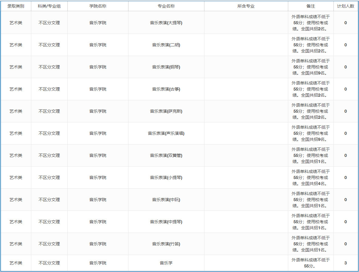Click the 专业名称 column header

pos(166,6)
